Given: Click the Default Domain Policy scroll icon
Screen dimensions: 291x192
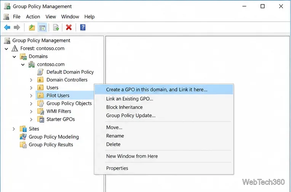Looking at the screenshot, I should click(x=40, y=72).
